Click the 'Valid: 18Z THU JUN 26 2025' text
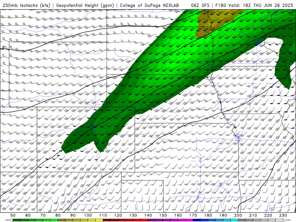This screenshot has width=296, height=222. point(260,5)
